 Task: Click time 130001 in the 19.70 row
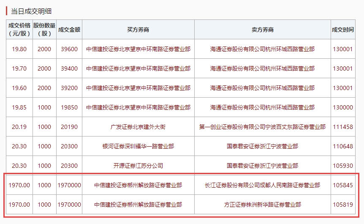tap(343, 68)
